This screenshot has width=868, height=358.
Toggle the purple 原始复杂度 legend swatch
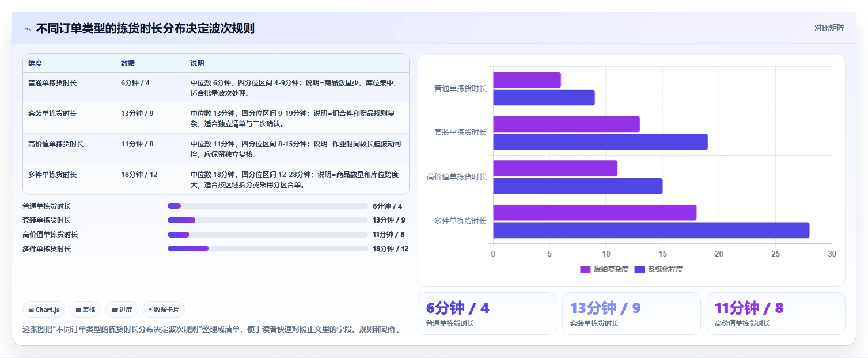pos(585,269)
